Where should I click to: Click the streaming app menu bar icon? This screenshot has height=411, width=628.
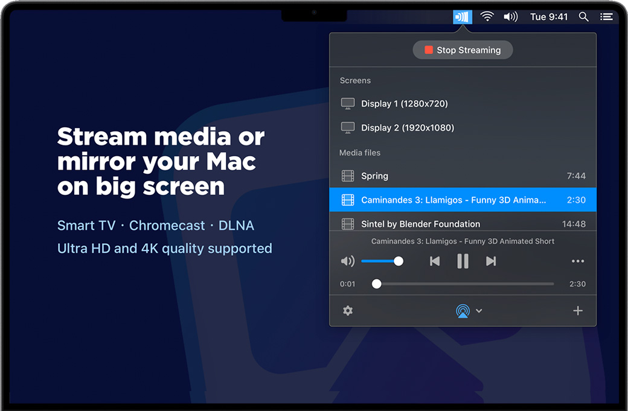click(x=463, y=17)
